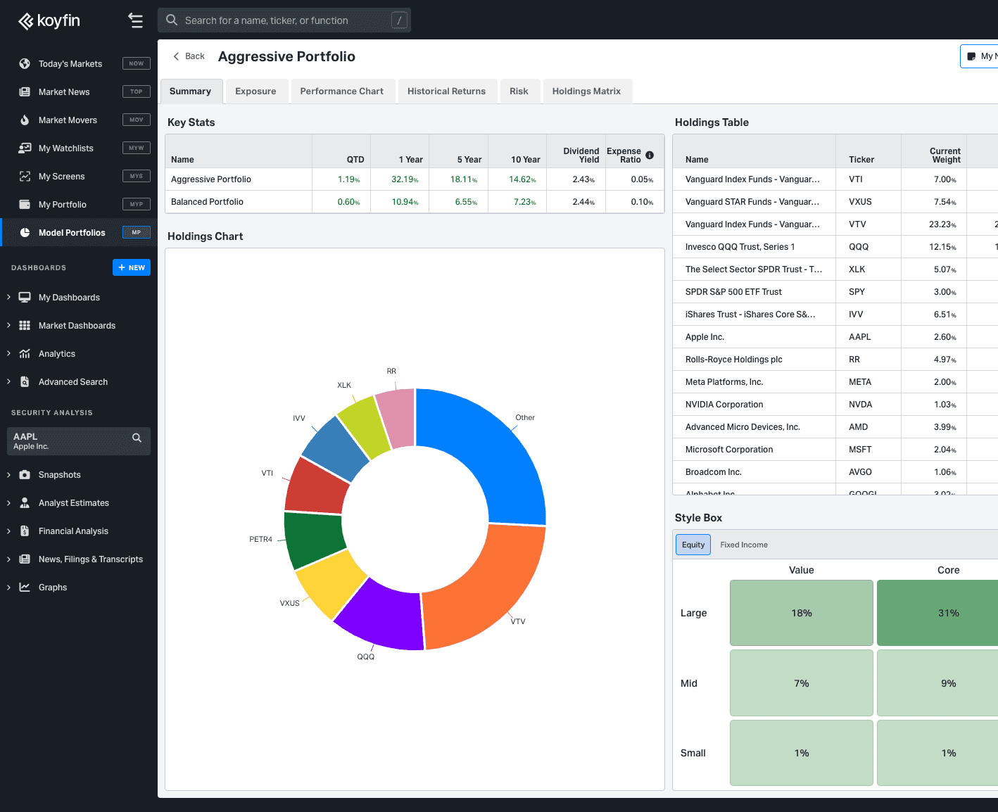Image resolution: width=998 pixels, height=812 pixels.
Task: Switch style box to Fixed Income
Action: coord(744,545)
